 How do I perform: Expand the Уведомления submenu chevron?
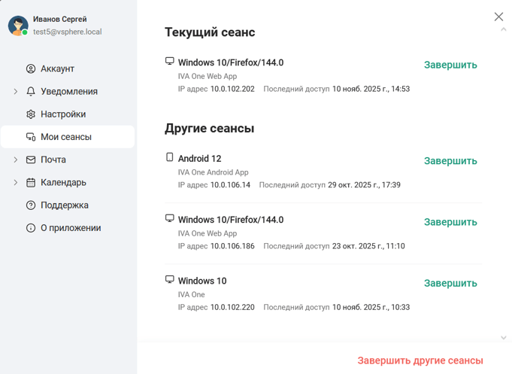(16, 92)
